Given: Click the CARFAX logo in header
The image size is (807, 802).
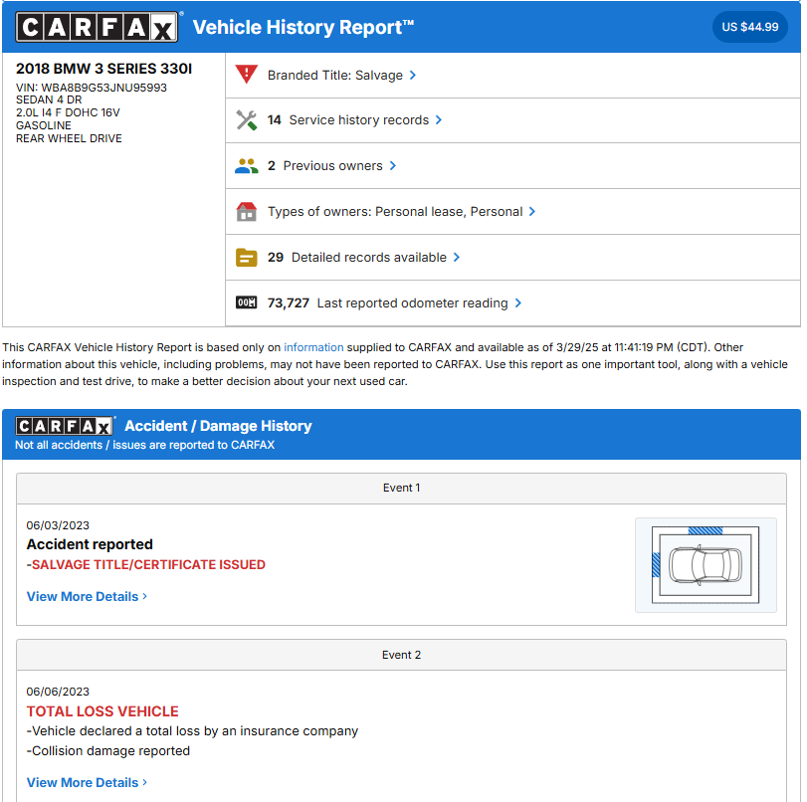Looking at the screenshot, I should click(x=98, y=27).
